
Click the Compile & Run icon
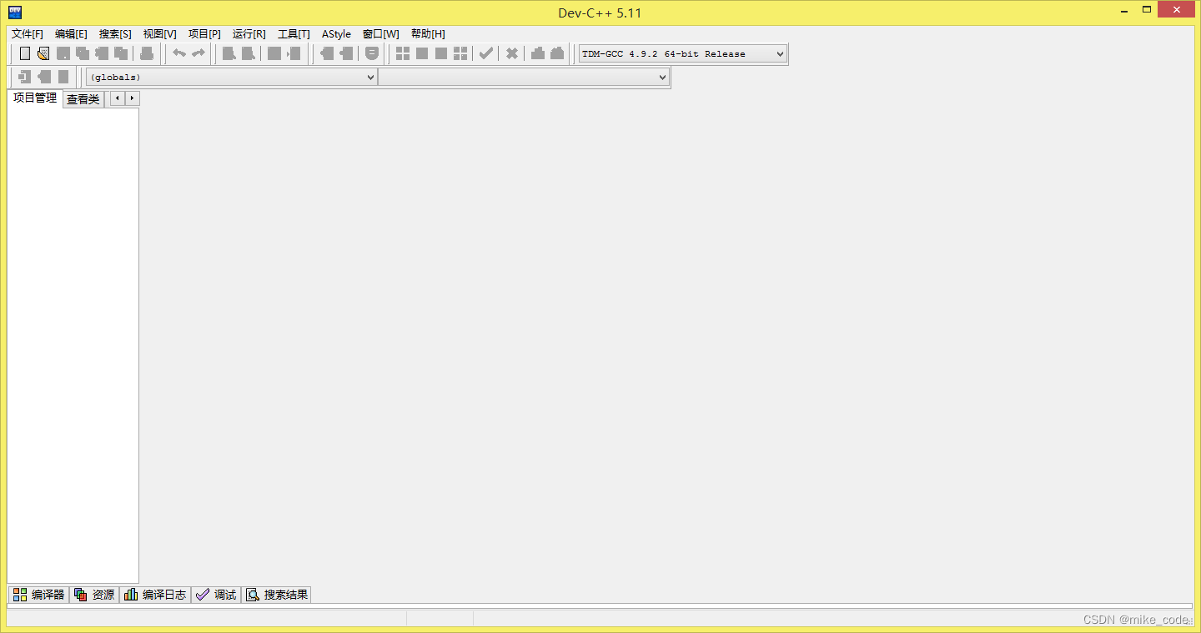(x=441, y=53)
